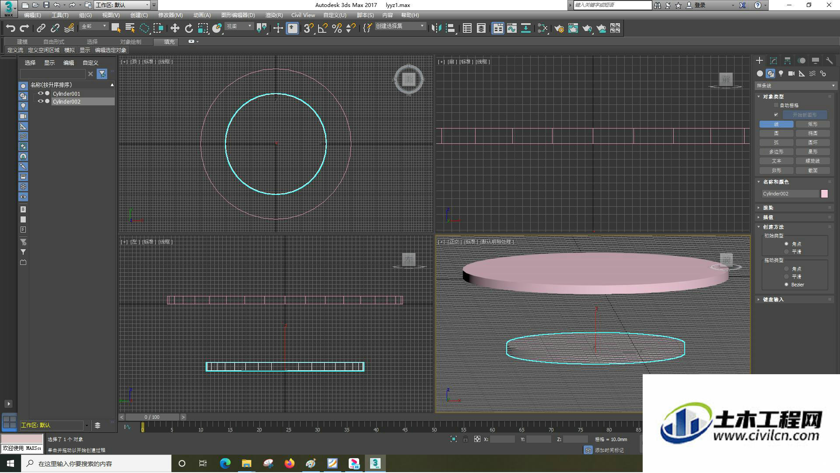
Task: Open the 工作区: 默认 workspace dropdown at top
Action: pos(122,5)
